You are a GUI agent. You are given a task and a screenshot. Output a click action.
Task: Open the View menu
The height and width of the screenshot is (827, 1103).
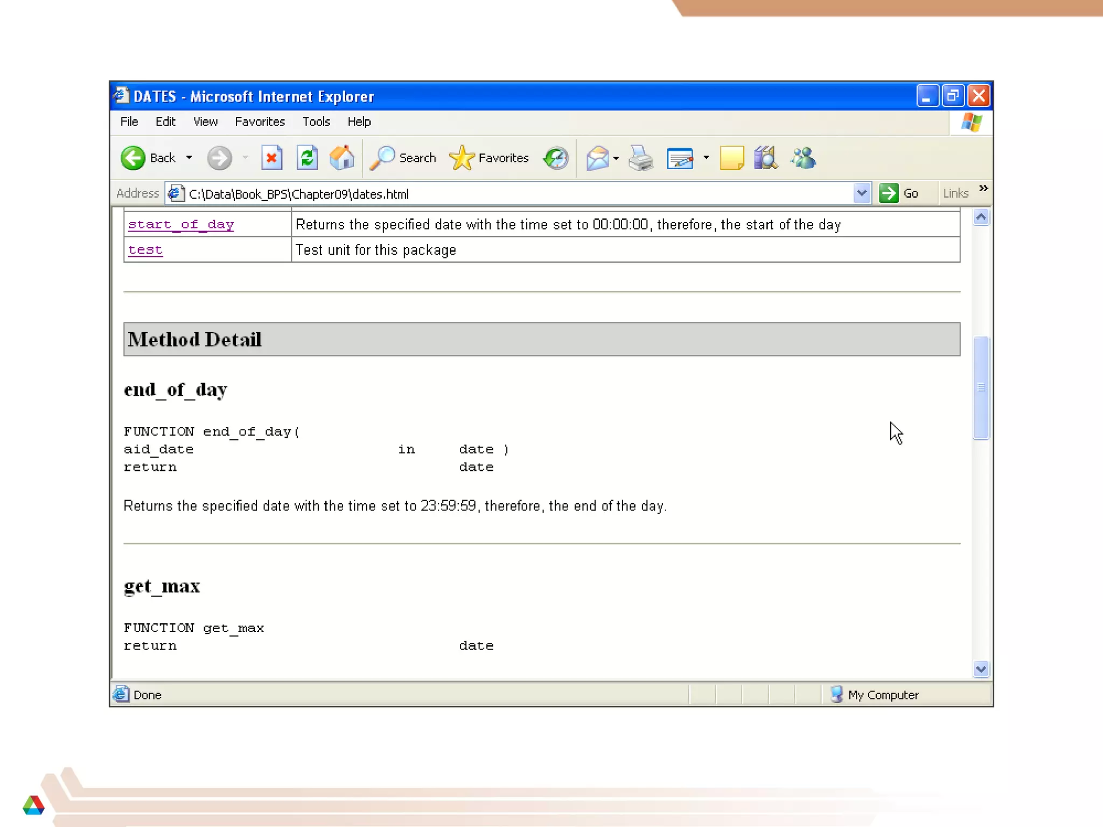205,122
